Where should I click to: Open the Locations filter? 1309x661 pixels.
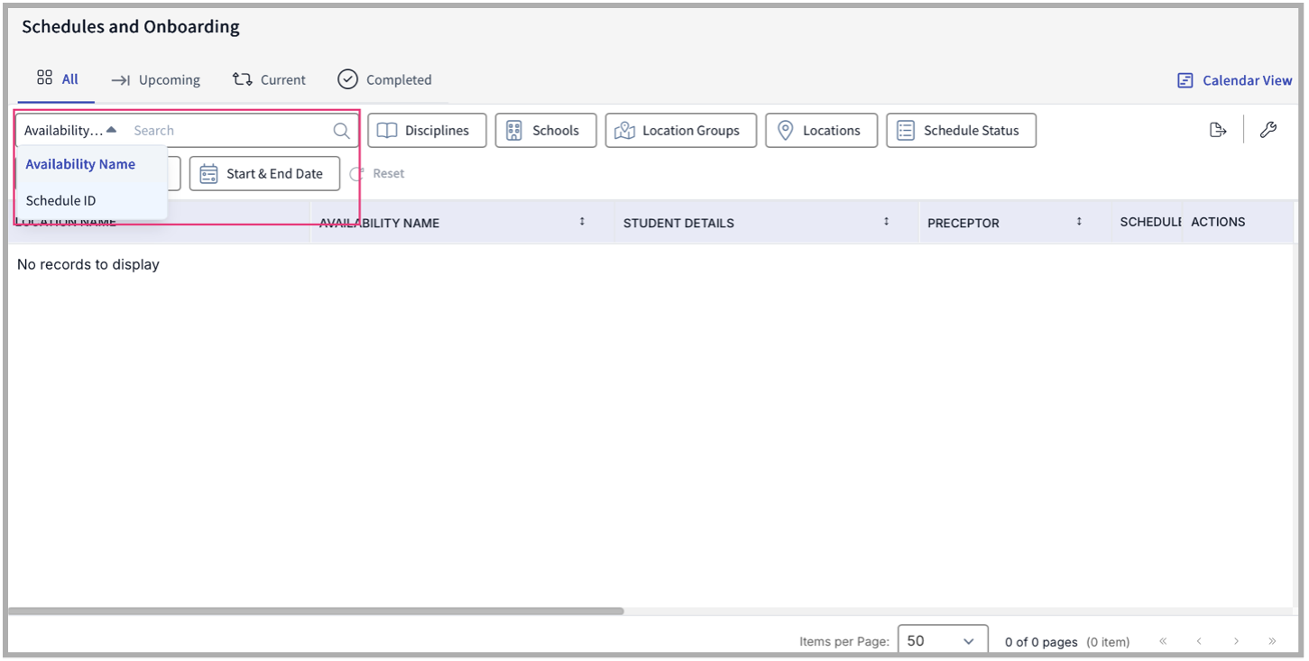pos(821,131)
